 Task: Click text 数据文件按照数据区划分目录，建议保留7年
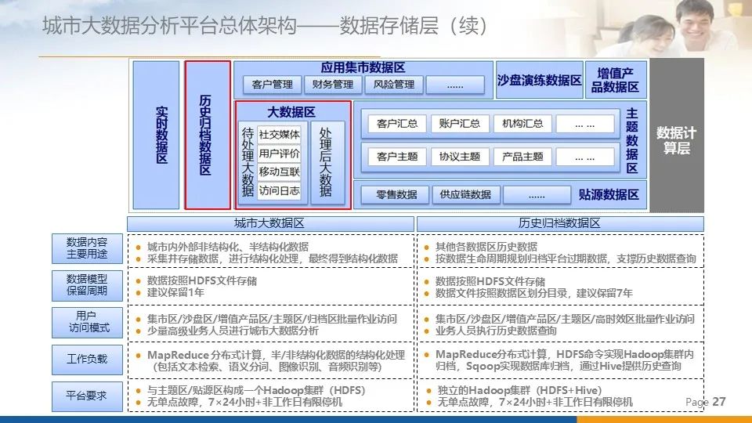(x=533, y=293)
